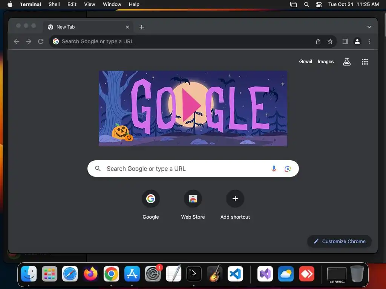Viewport: 386px width, 289px height.
Task: Open the Help menu
Action: click(x=134, y=5)
